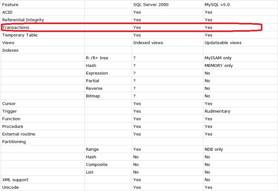Click the "MEMORY only" cell
This screenshot has width=278, height=191.
point(219,66)
